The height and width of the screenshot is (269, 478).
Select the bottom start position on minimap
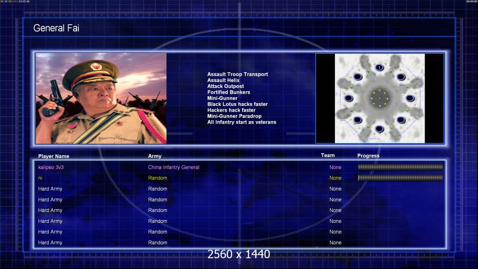point(379,129)
